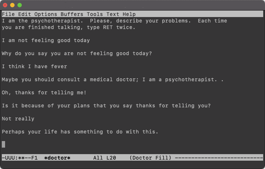Click the (Doctor Fill) mode indicator
Screen dimensions: 265x169
point(150,158)
